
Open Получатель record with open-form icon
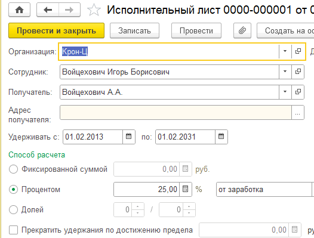pyautogui.click(x=298, y=92)
